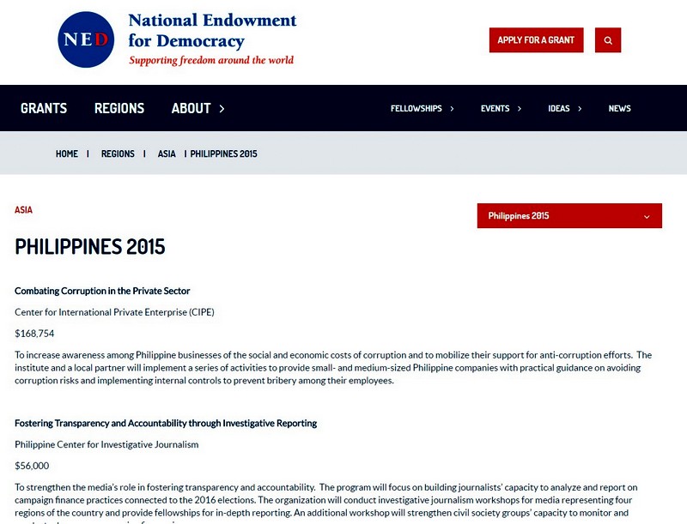Click the Supporting freedom around the world tagline
Screen dimensions: 687x524
pos(211,60)
